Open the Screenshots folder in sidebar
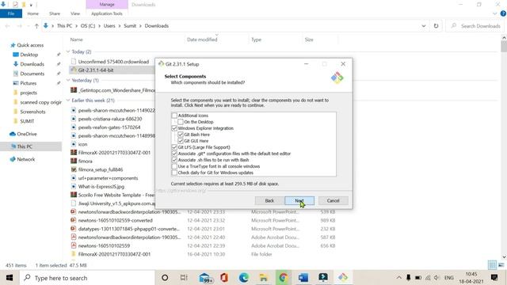 [32, 112]
